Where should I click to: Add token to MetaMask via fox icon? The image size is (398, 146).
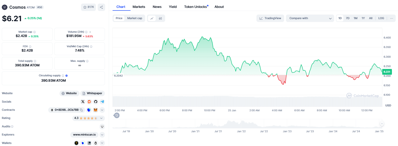pyautogui.click(x=95, y=110)
